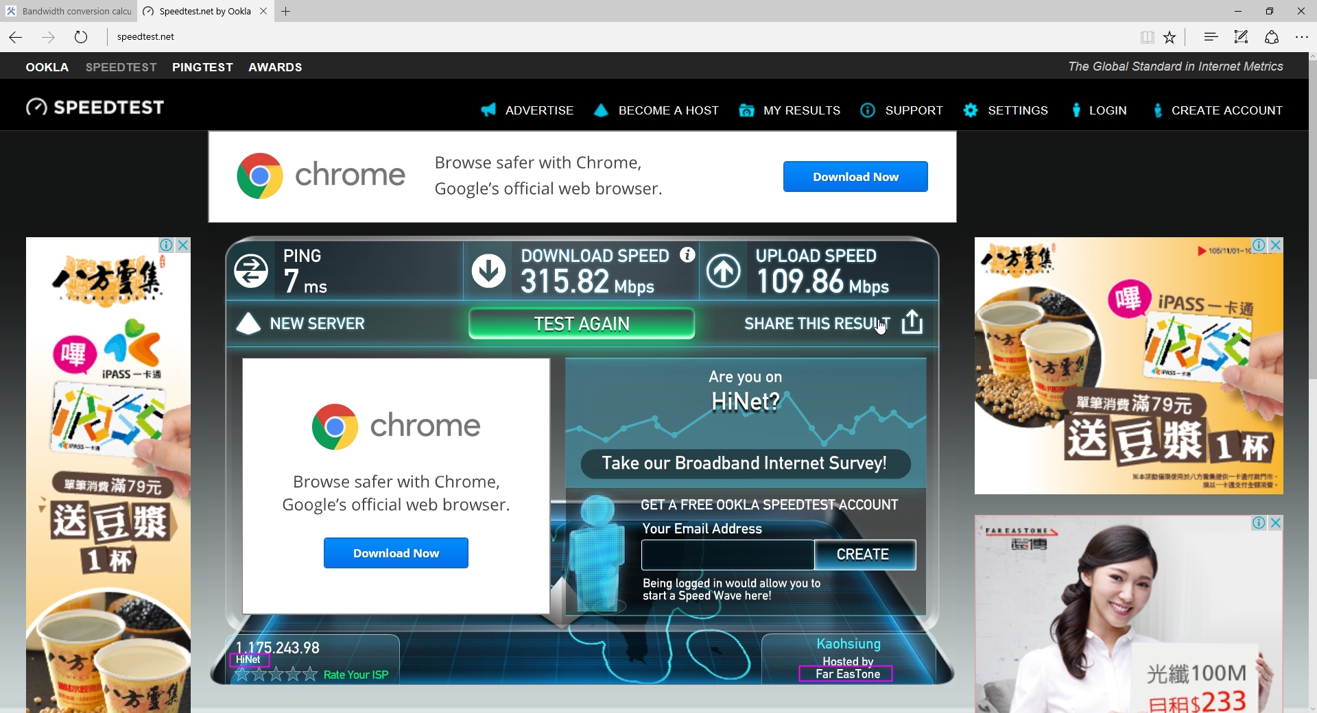Screen dimensions: 1317x713
Task: Select the Speedtest.net by Ookla tab
Action: click(204, 11)
